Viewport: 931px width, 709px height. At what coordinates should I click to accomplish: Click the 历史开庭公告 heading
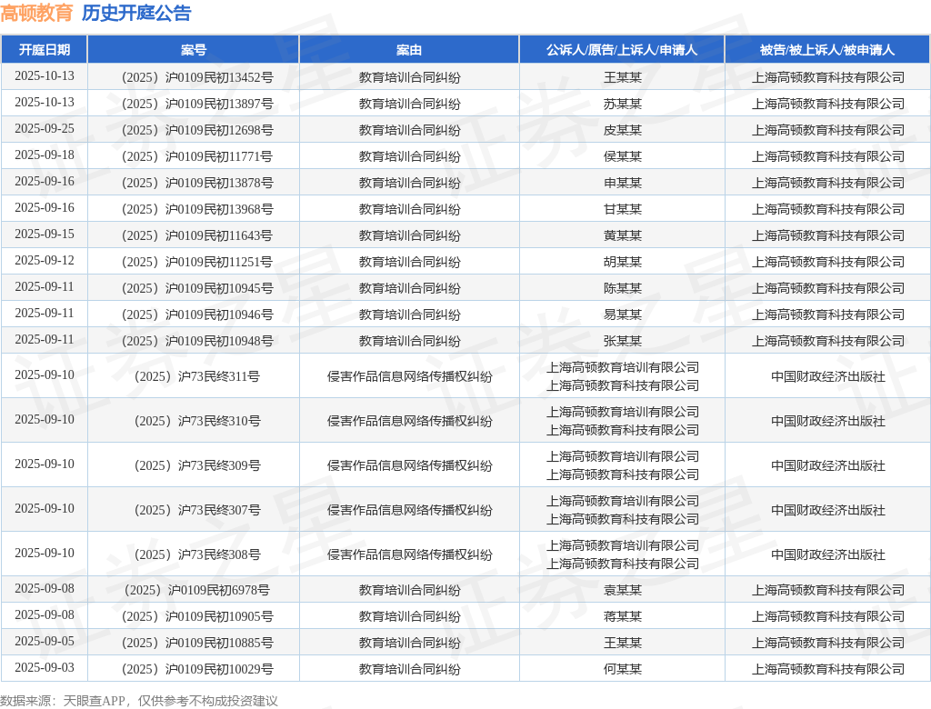(136, 13)
